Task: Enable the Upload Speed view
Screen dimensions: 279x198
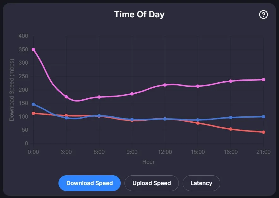Action: click(x=151, y=183)
